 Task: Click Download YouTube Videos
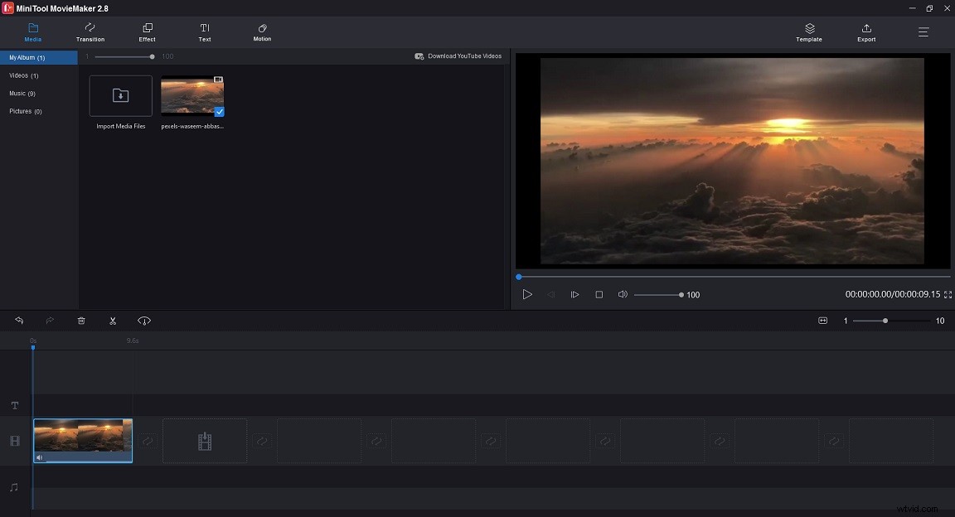pos(458,56)
